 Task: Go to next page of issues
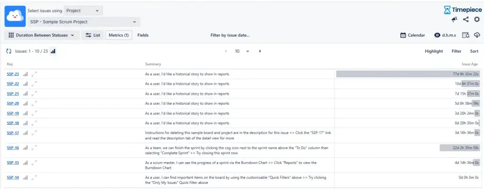[x=259, y=51]
